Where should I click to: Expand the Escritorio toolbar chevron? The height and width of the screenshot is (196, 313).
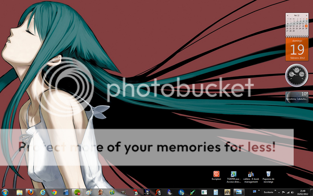(275, 191)
